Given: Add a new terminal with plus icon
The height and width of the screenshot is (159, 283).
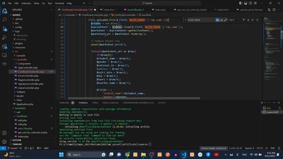Looking at the screenshot, I should [x=262, y=103].
